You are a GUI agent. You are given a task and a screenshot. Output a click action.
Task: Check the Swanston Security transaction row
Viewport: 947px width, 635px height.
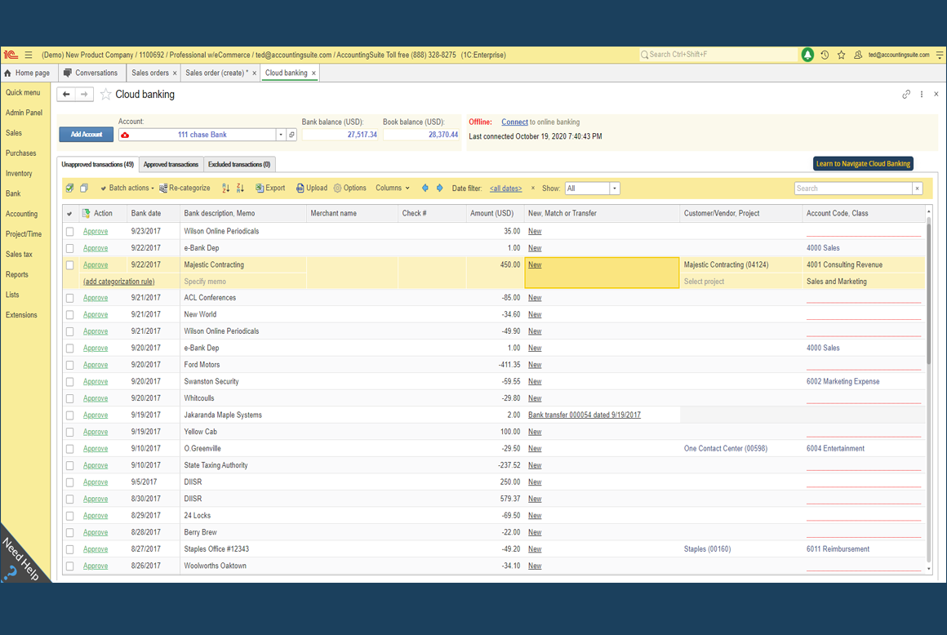pyautogui.click(x=70, y=382)
